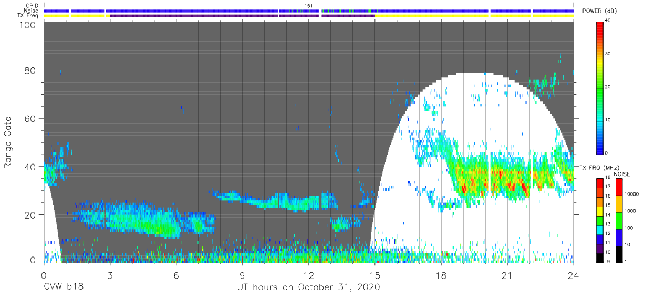Click the 'Noise' row label at top
Viewport: 645px width, 298px height.
[x=30, y=11]
